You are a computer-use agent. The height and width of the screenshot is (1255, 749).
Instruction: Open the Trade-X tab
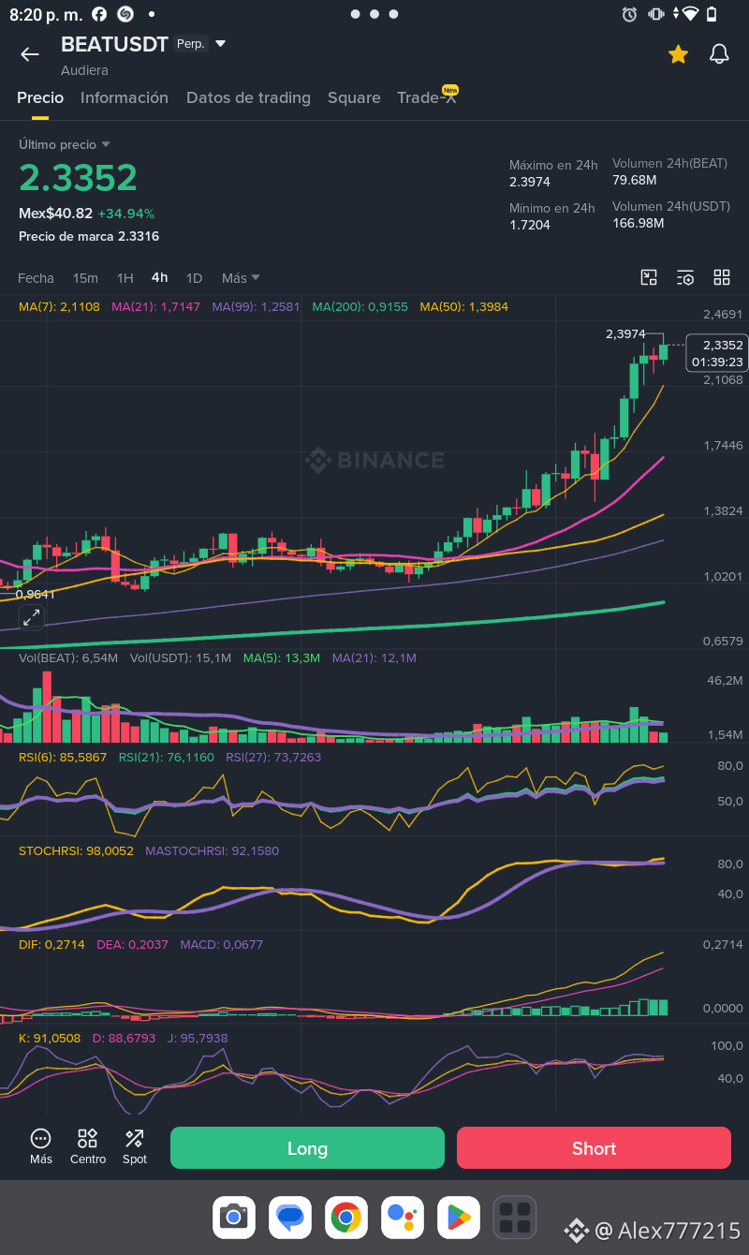pos(427,97)
